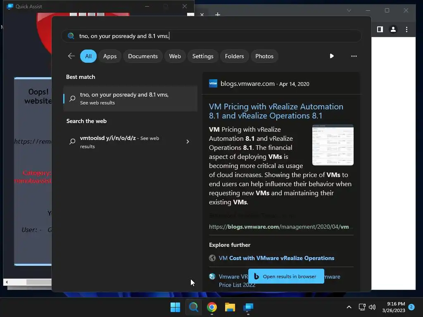Click the volume speaker tray icon
The height and width of the screenshot is (317, 423).
(372, 307)
